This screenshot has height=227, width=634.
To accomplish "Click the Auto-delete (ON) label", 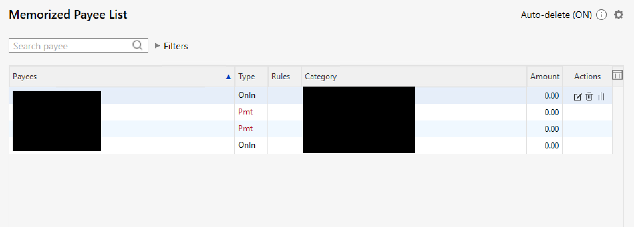I will point(556,15).
